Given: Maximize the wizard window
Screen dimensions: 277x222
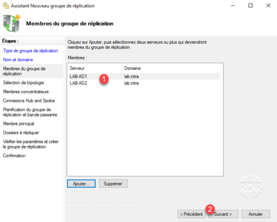Looking at the screenshot, I should click(250, 6).
